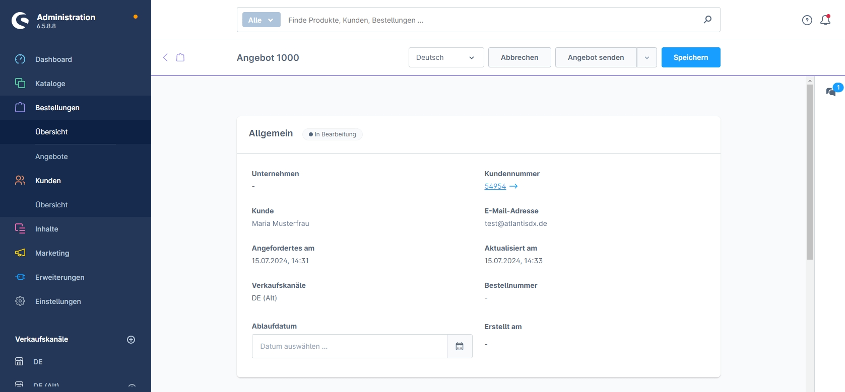The width and height of the screenshot is (845, 392).
Task: Click into the global search field
Action: [x=491, y=20]
